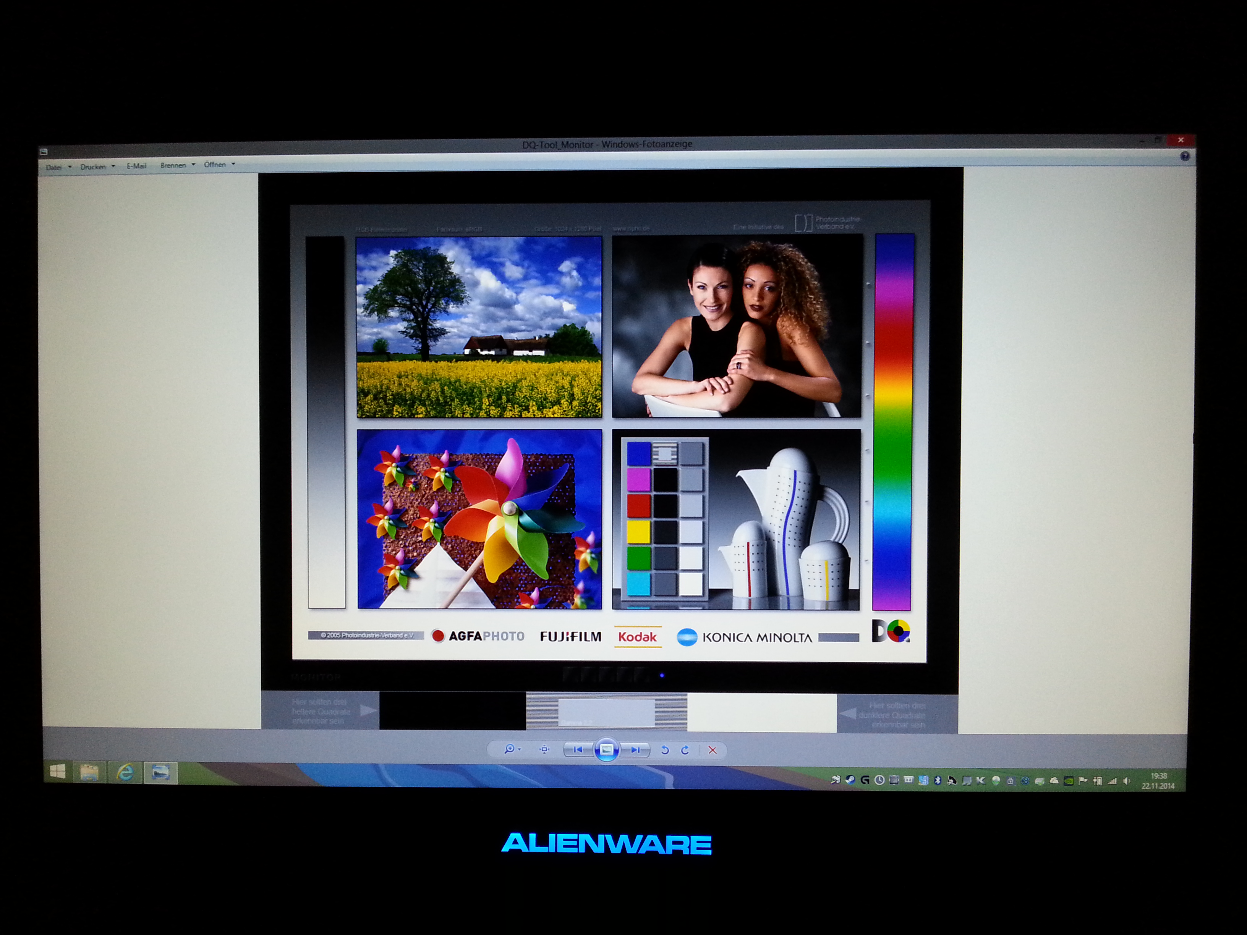Open Internet Explorer from taskbar

(125, 773)
